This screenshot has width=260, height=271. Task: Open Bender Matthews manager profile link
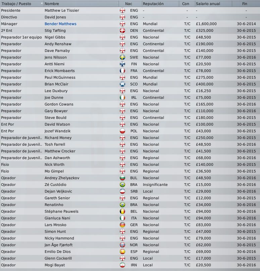pos(60,24)
